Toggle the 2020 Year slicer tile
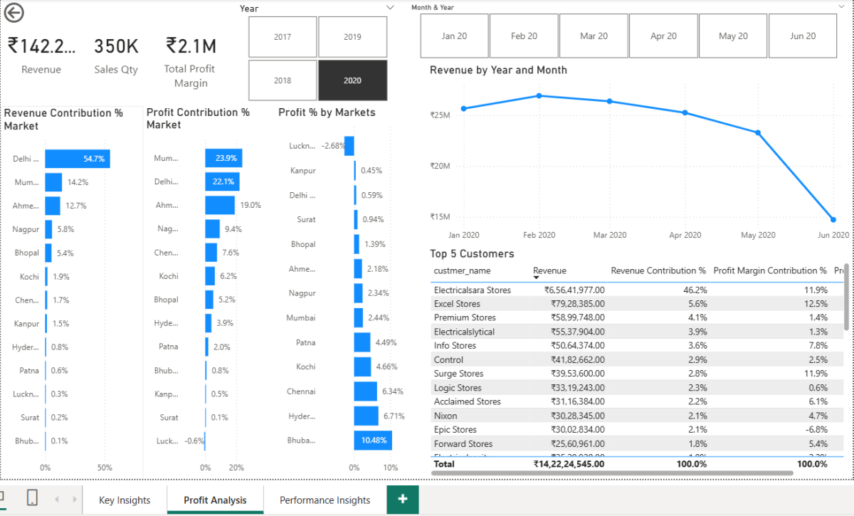The height and width of the screenshot is (516, 854). tap(352, 80)
